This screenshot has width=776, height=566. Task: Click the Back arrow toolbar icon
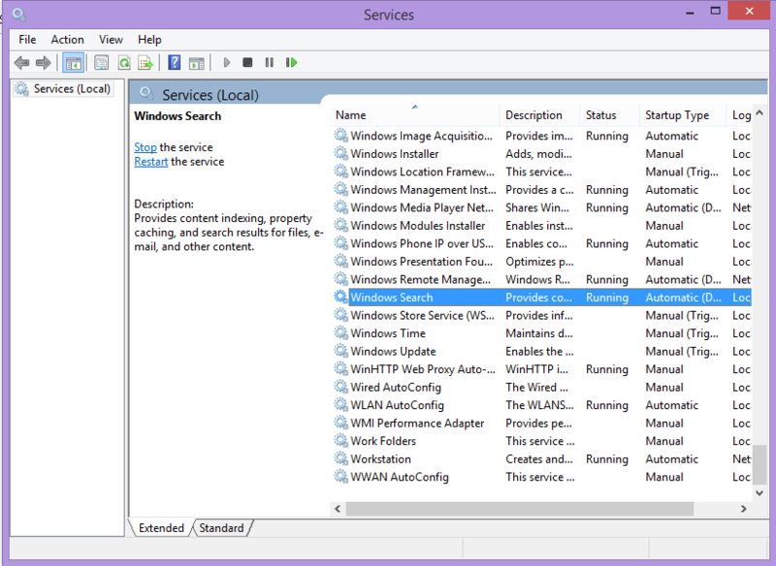tap(21, 63)
